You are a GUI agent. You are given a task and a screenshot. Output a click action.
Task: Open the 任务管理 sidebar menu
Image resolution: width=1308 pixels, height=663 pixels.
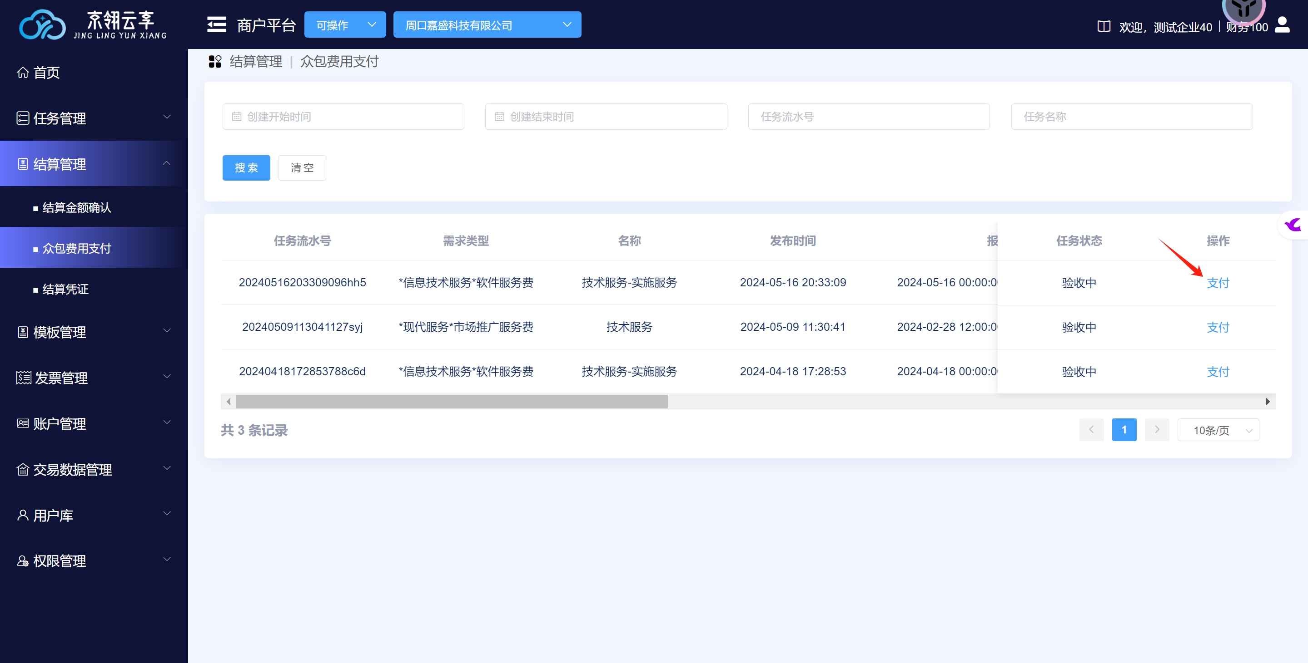click(94, 118)
